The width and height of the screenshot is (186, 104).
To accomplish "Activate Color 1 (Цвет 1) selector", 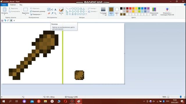I will click(111, 12).
